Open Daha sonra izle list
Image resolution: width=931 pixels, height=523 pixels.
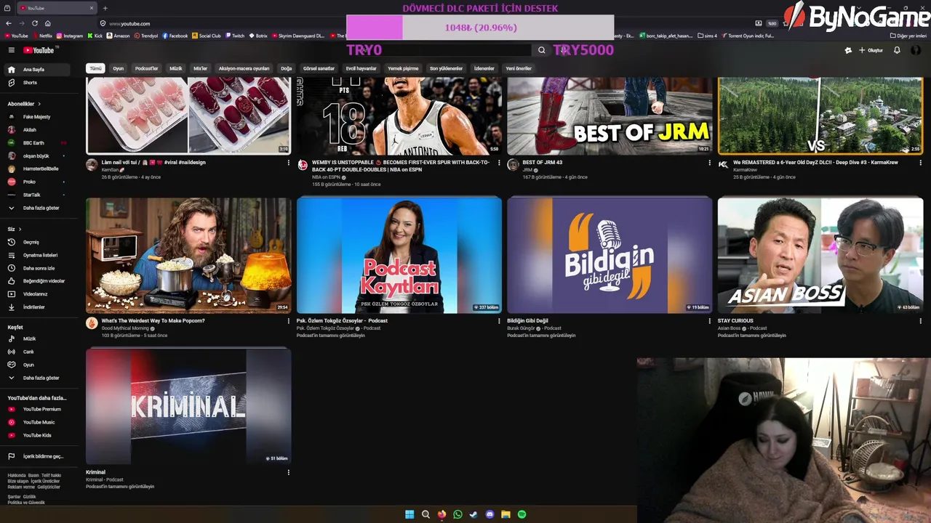(x=39, y=268)
